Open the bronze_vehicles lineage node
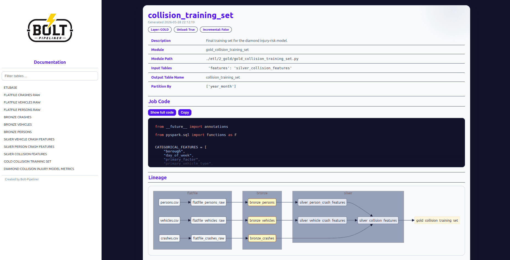This screenshot has height=260, width=510. tap(262, 220)
